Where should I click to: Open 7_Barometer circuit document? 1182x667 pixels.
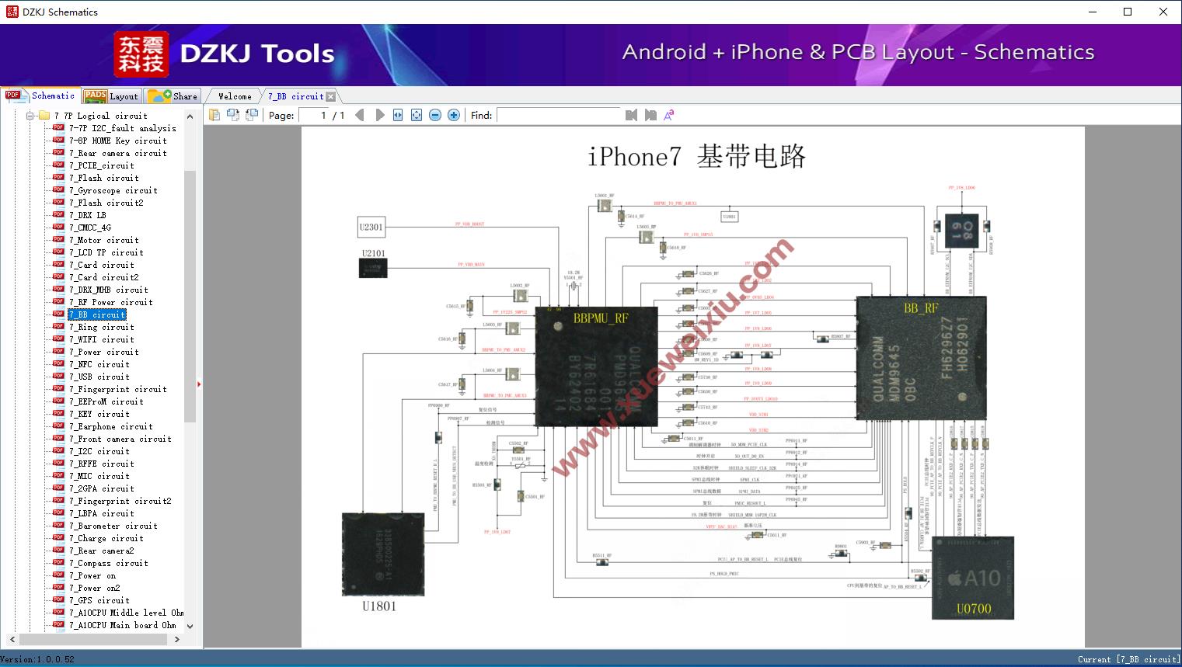(x=113, y=526)
